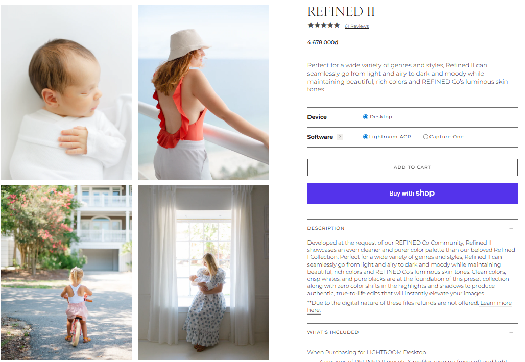Open the woman in bucket hat photo
525x362 pixels.
203,92
